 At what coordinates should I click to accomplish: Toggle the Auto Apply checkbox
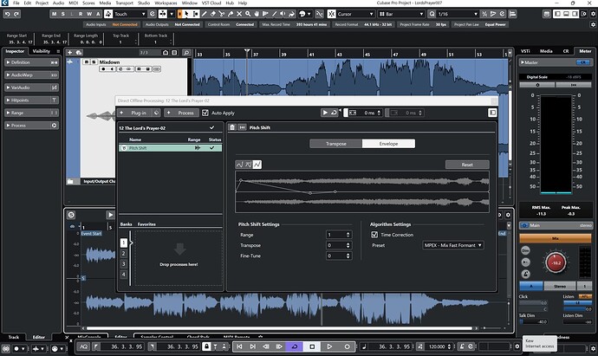pos(205,113)
